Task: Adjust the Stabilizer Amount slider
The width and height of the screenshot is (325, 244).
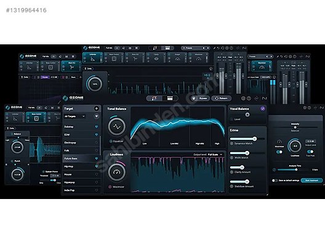Action: 247,182
